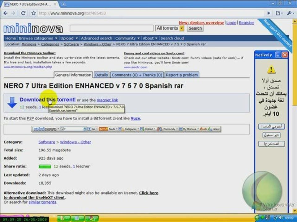Click the vertical scrollbar thumb
The height and width of the screenshot is (222, 297).
tap(295, 64)
